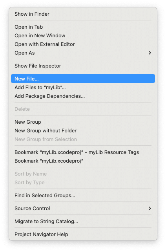Open Find in Selected Groups…
Viewport: 166px width, 251px height.
coord(83,196)
